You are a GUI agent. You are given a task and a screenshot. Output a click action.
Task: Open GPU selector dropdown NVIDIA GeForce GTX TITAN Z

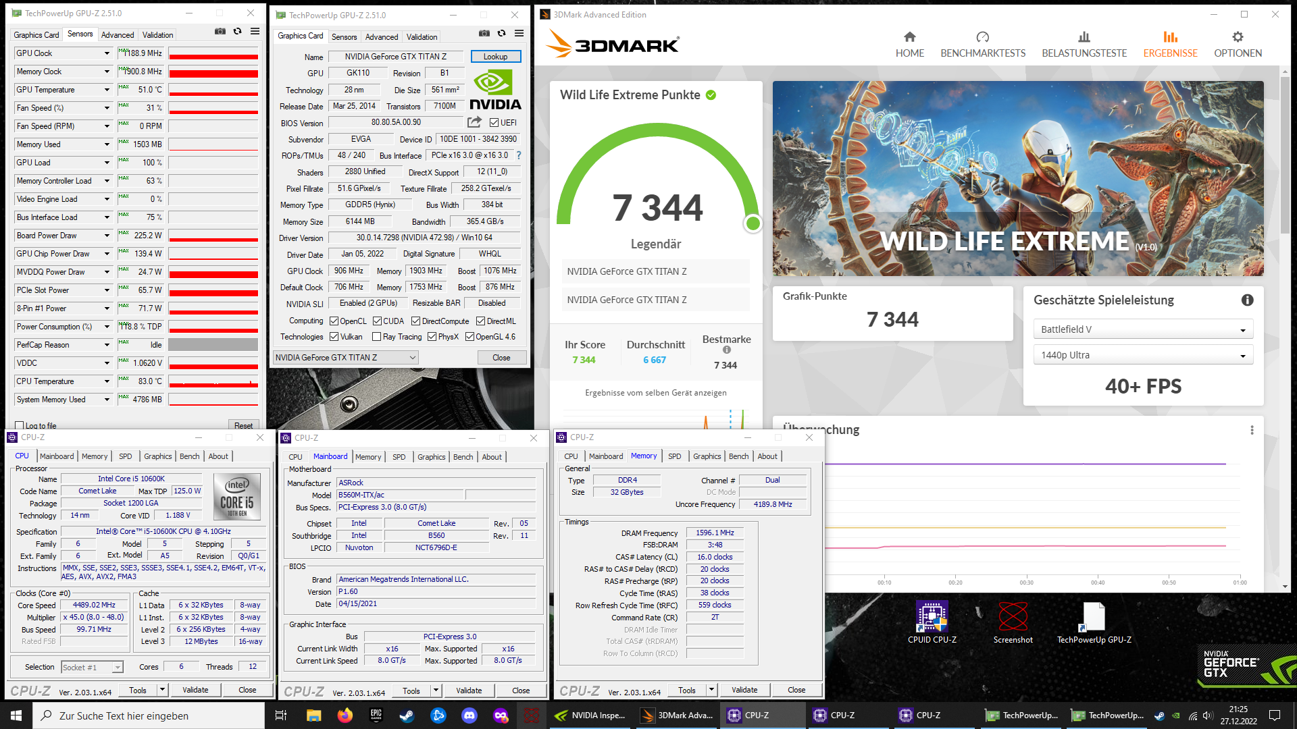point(346,358)
